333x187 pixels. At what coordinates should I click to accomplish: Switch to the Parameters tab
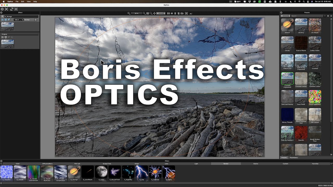pyautogui.click(x=294, y=158)
